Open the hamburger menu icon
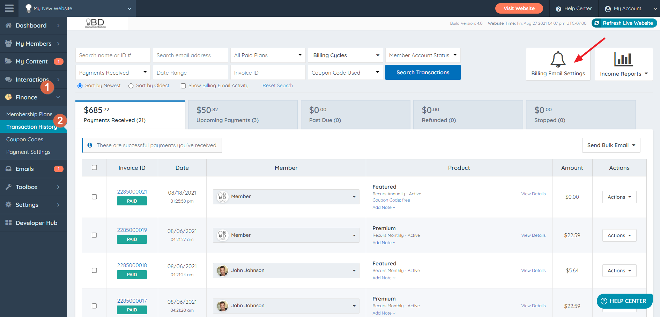Screen dimensions: 660x317 pos(9,8)
